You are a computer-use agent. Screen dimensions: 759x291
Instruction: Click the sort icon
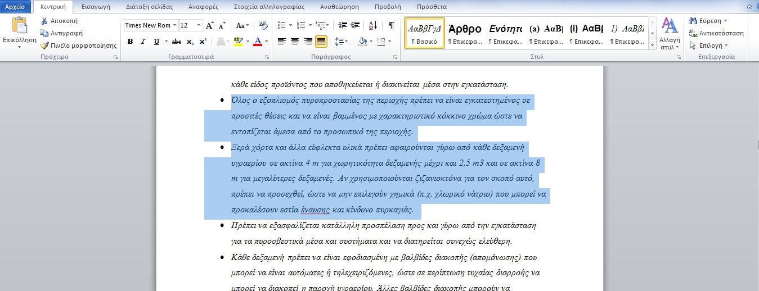(x=372, y=25)
